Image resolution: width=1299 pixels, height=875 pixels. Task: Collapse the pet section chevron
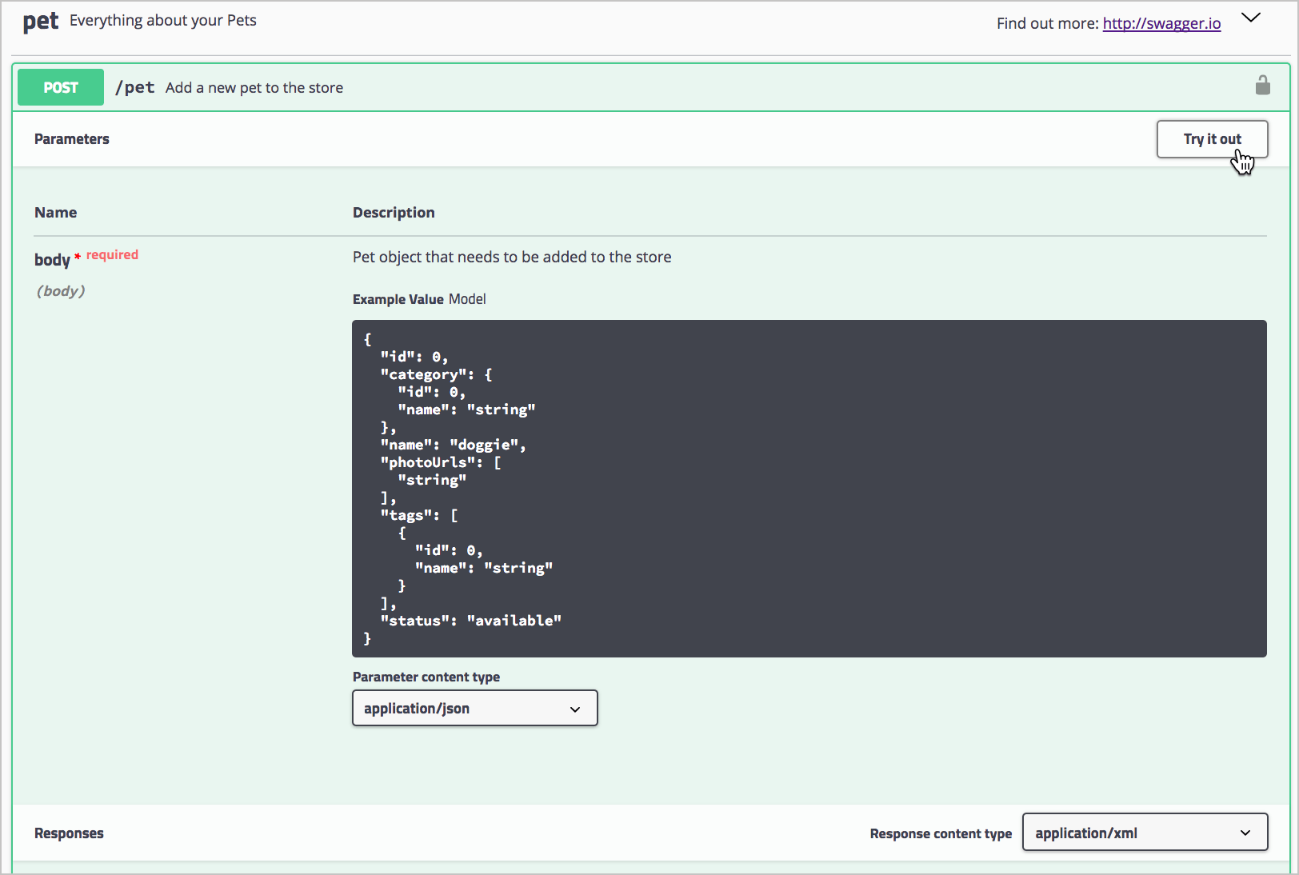pos(1251,18)
